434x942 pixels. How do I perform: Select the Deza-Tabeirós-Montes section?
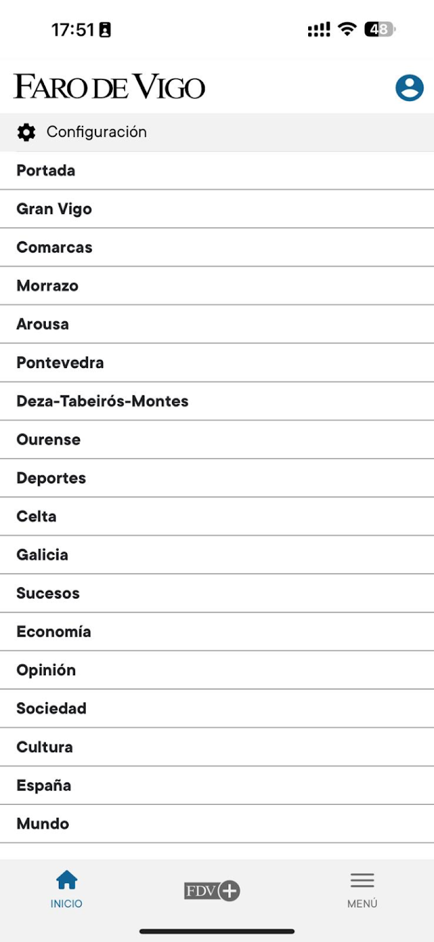pos(217,401)
